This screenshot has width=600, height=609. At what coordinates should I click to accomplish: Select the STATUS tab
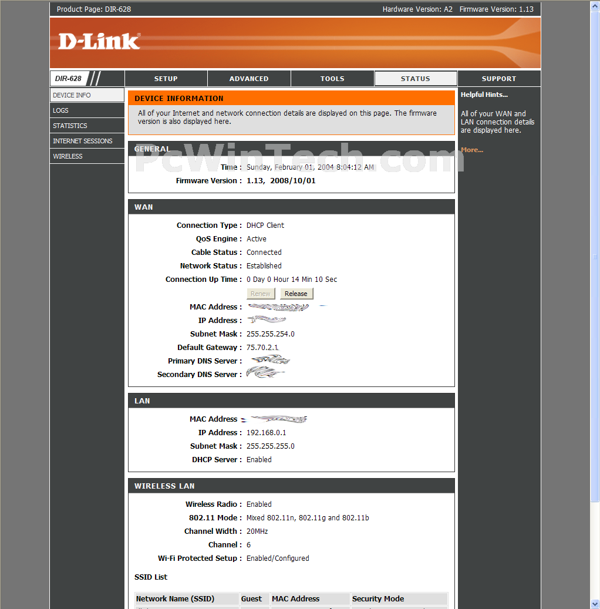click(416, 79)
